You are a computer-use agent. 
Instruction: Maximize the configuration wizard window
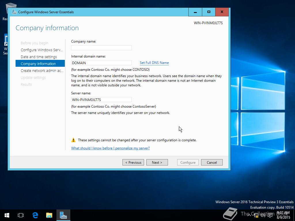pos(209,12)
